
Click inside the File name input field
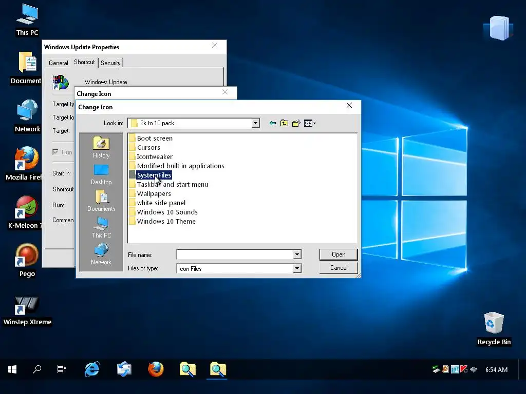tap(235, 254)
